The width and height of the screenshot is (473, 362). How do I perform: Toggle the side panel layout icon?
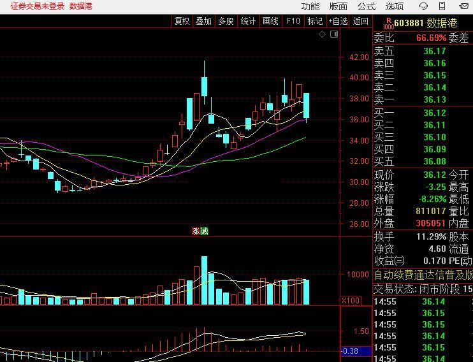(334, 34)
